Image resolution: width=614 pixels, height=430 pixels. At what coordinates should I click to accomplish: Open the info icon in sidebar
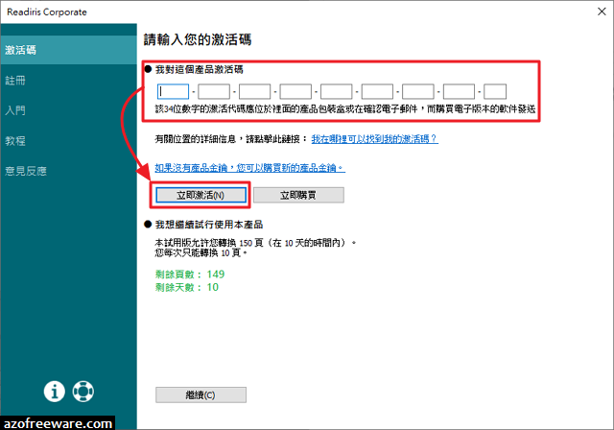pos(54,392)
